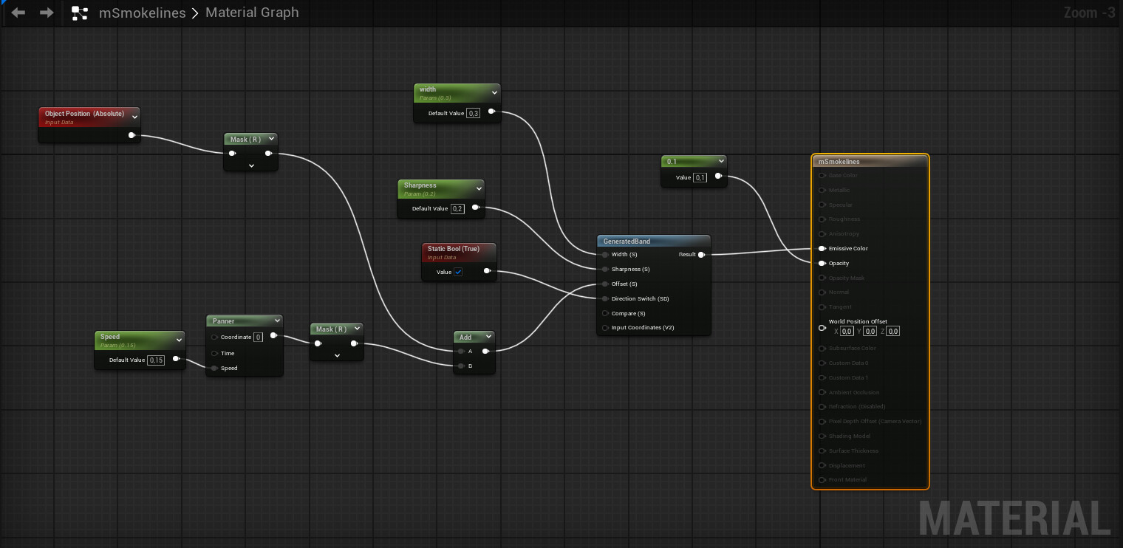Image resolution: width=1123 pixels, height=548 pixels.
Task: Open mSmokelines breadcrumb link
Action: 143,13
